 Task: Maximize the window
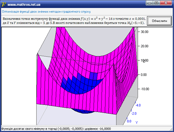point(157,3)
